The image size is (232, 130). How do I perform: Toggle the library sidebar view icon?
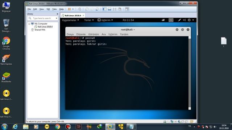point(104,9)
